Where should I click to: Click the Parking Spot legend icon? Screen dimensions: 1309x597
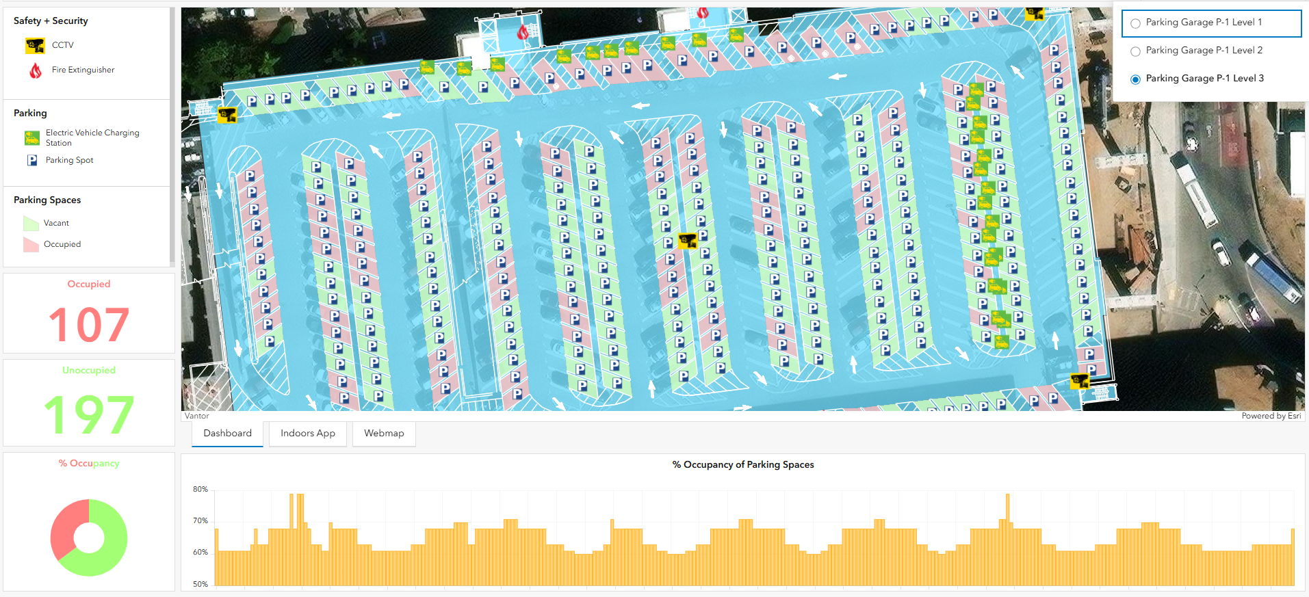tap(32, 160)
